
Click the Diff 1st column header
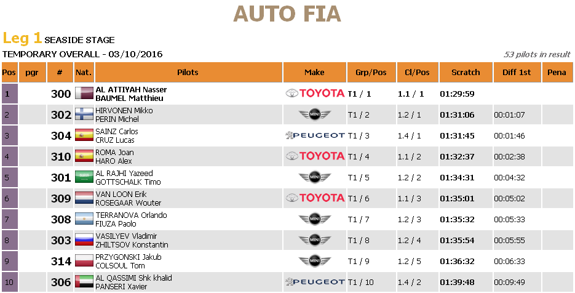pos(517,73)
